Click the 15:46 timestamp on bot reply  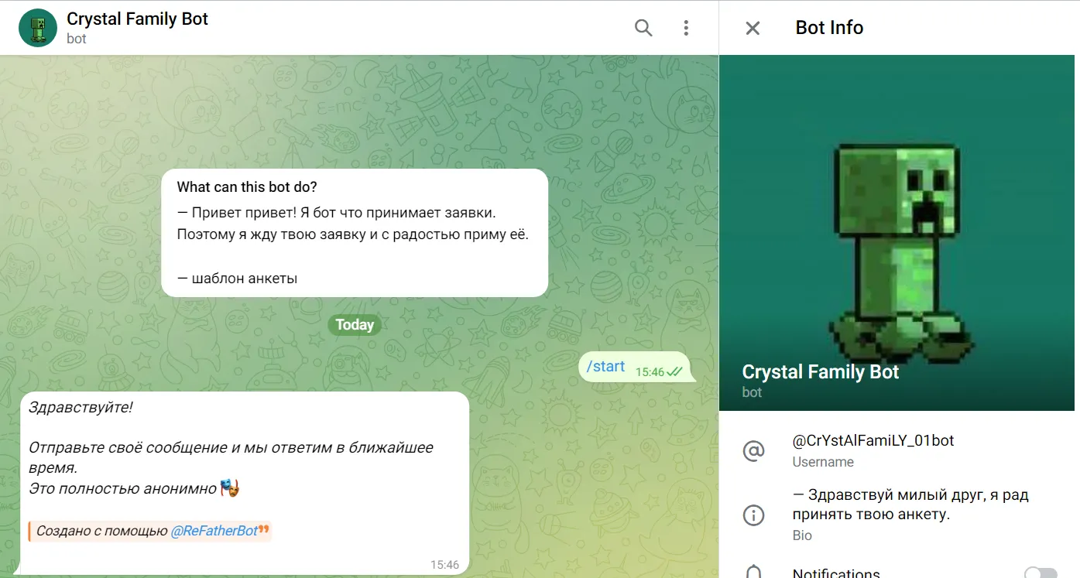click(x=444, y=565)
